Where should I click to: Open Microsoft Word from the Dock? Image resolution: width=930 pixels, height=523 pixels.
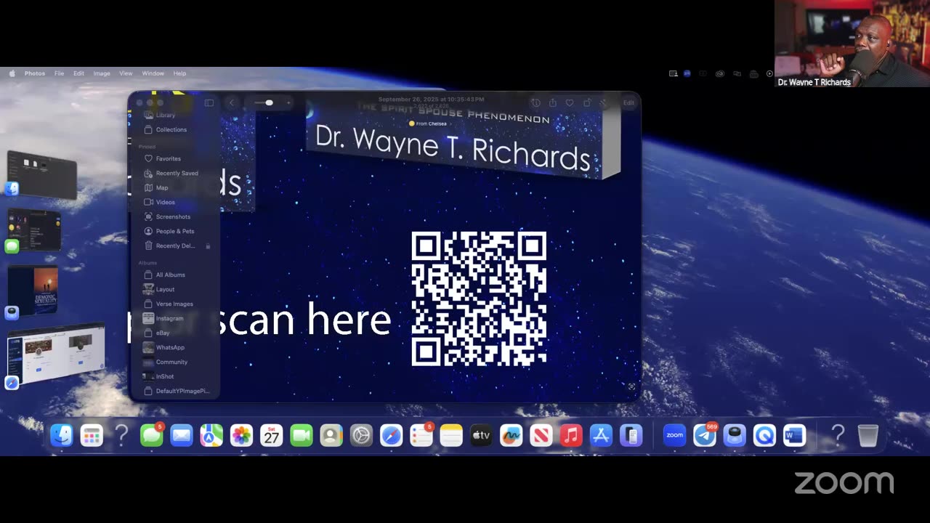794,435
